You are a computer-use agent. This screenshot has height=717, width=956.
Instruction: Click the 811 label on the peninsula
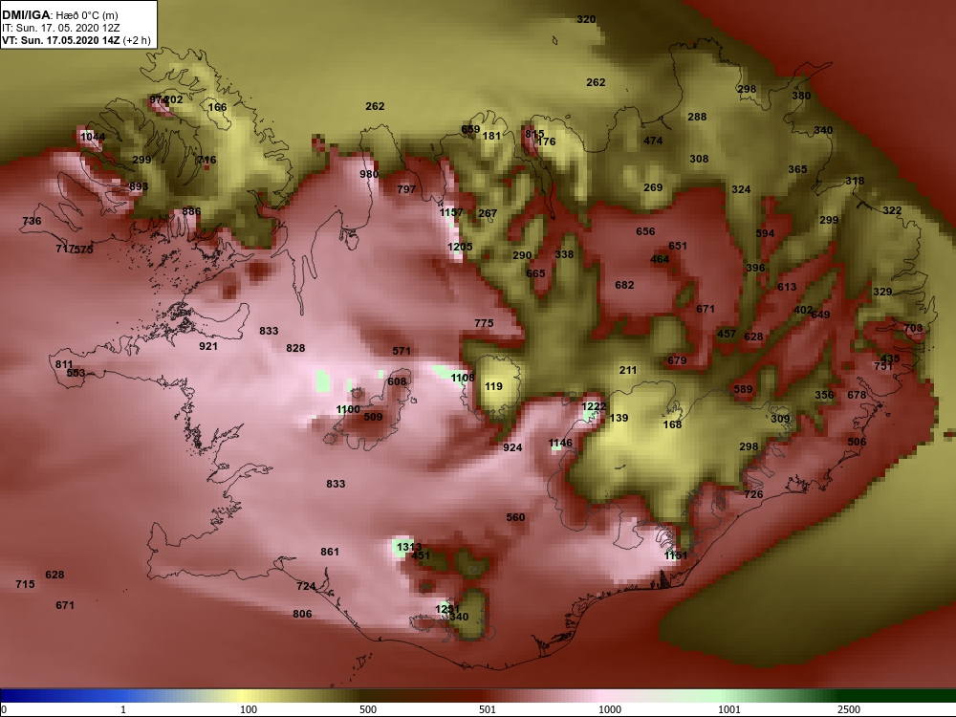click(x=64, y=364)
